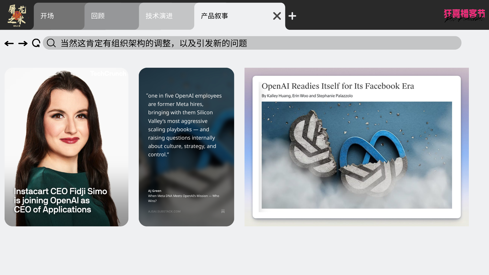Click the OpenAI Facebook Era headline
489x275 pixels.
338,86
